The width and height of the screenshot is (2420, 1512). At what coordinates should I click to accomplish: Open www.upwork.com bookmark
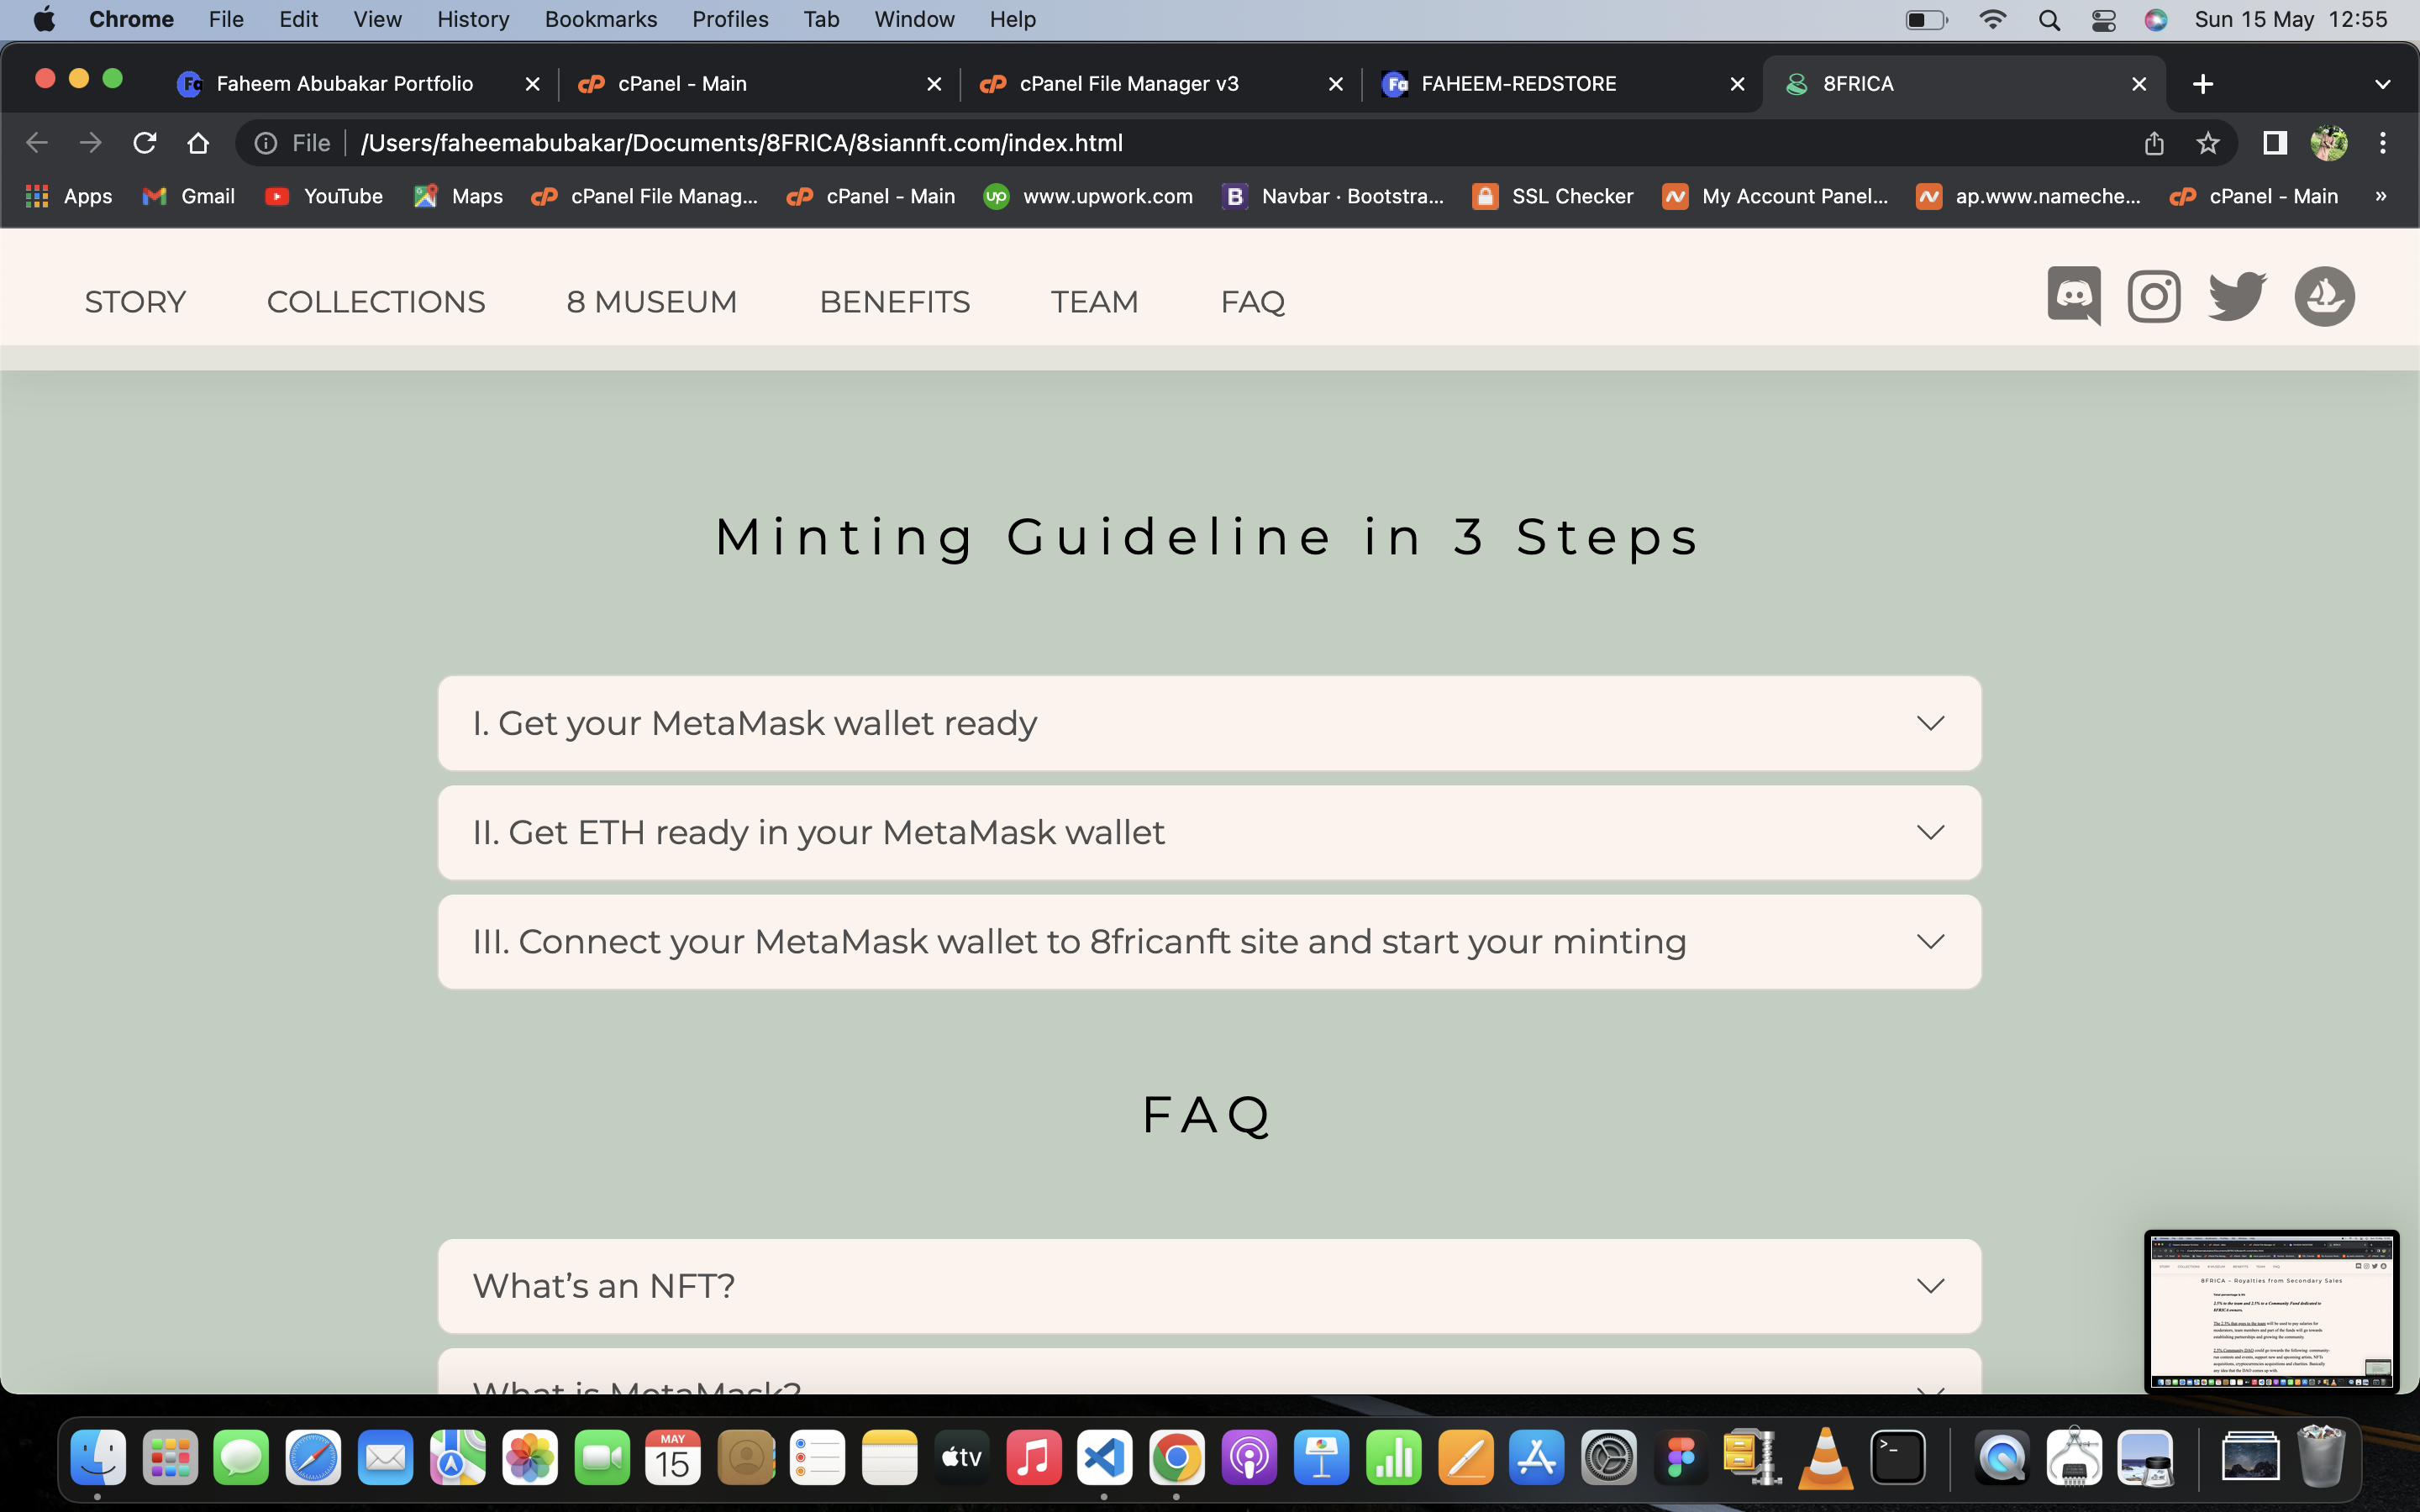point(1088,196)
